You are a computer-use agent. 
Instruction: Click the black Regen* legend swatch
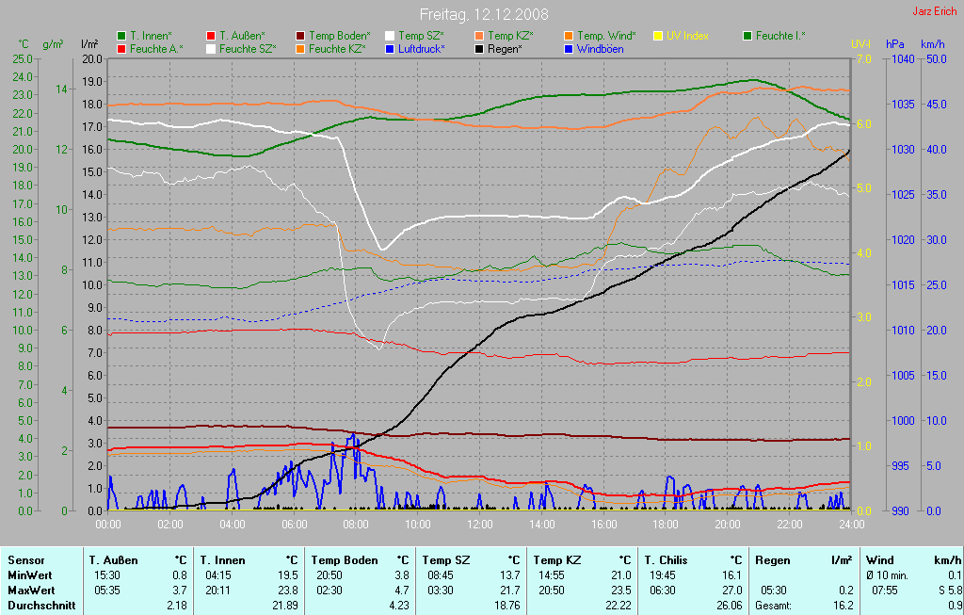[x=479, y=49]
